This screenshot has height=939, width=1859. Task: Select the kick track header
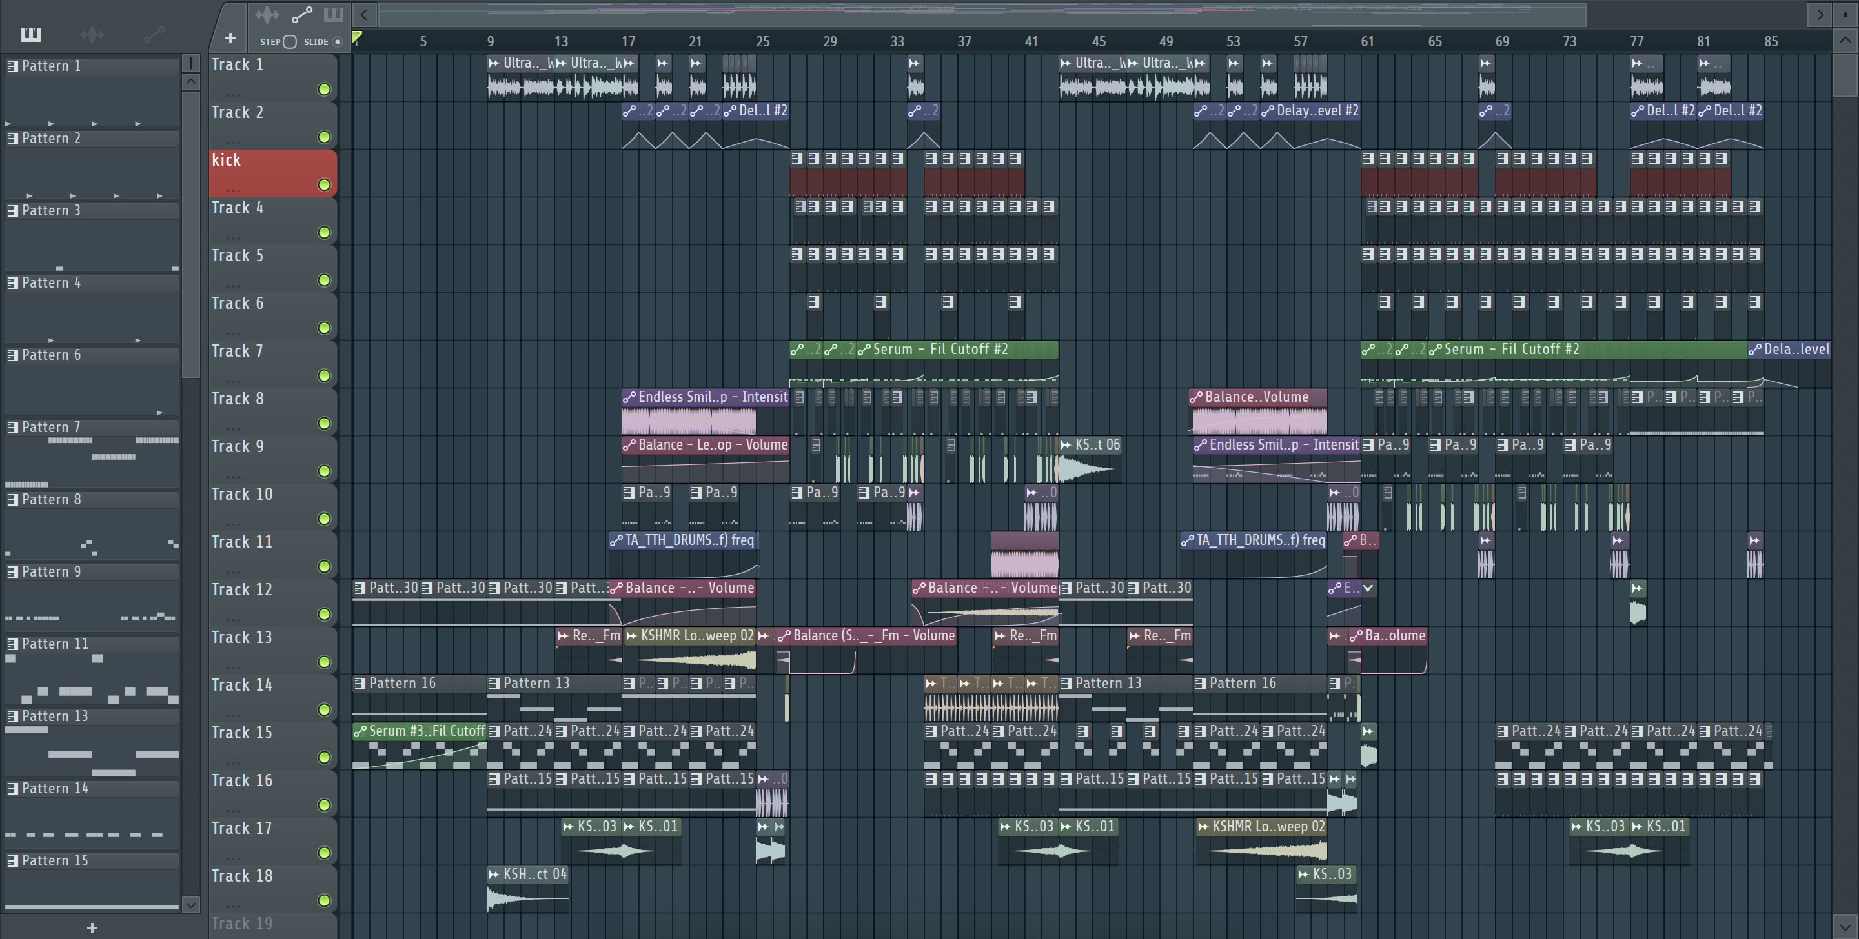(273, 173)
